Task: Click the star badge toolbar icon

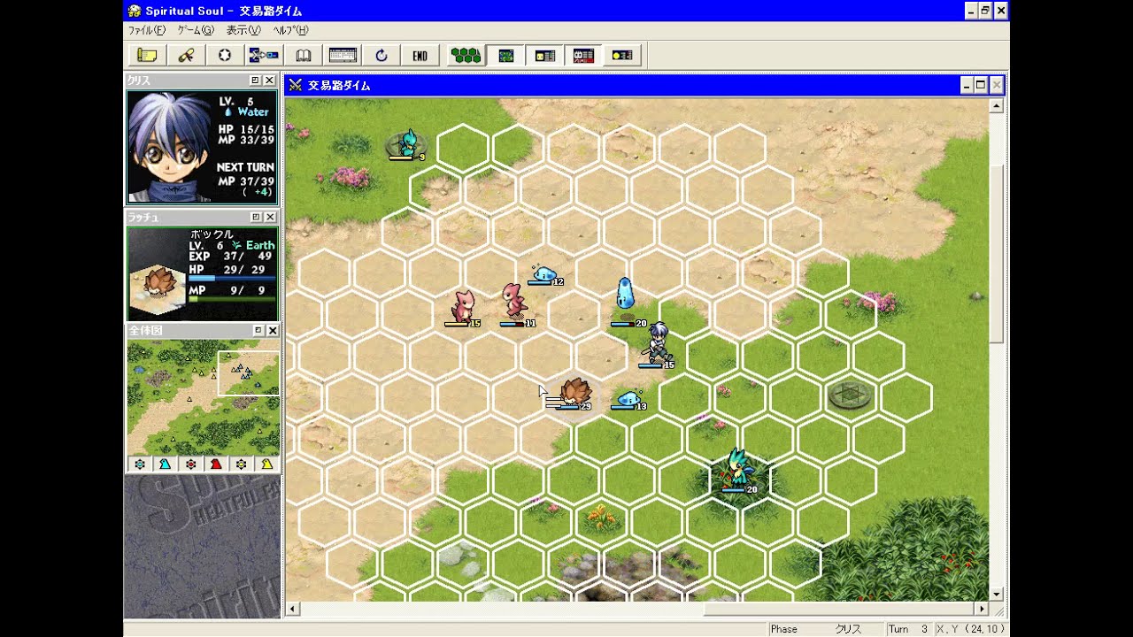Action: tap(225, 56)
